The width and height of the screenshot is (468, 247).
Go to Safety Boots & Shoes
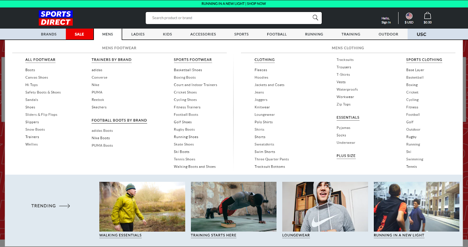43,92
